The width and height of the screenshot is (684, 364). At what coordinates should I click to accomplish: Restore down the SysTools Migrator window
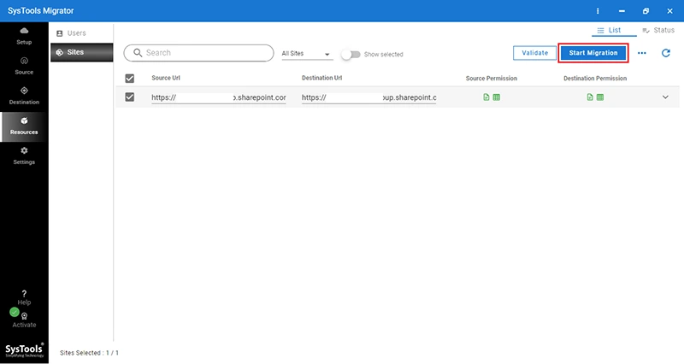click(646, 11)
